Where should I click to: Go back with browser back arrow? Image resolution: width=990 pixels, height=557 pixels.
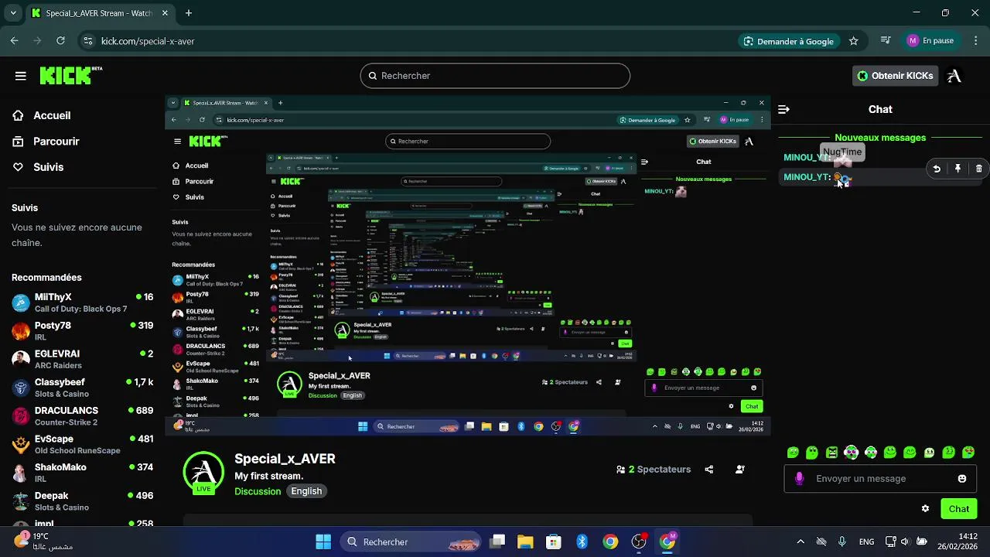point(15,41)
